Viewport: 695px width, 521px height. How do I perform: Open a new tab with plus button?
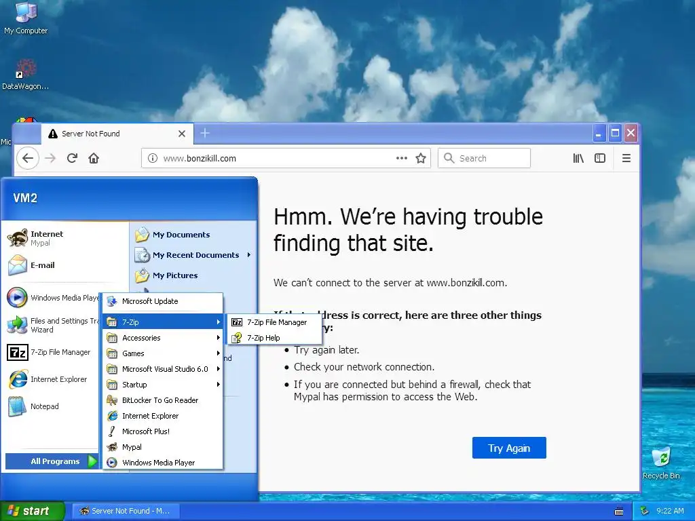[205, 134]
